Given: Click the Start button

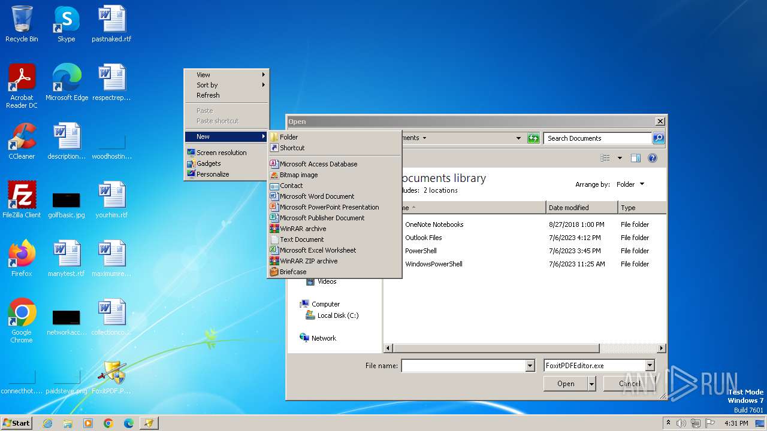Looking at the screenshot, I should click(x=17, y=423).
